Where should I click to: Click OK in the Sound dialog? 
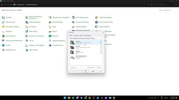click(x=85, y=71)
